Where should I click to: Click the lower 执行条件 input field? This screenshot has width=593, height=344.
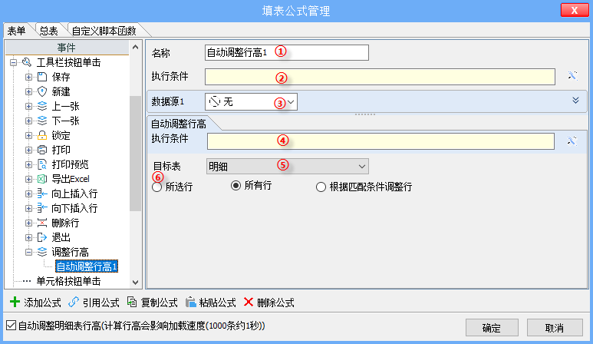click(x=381, y=141)
